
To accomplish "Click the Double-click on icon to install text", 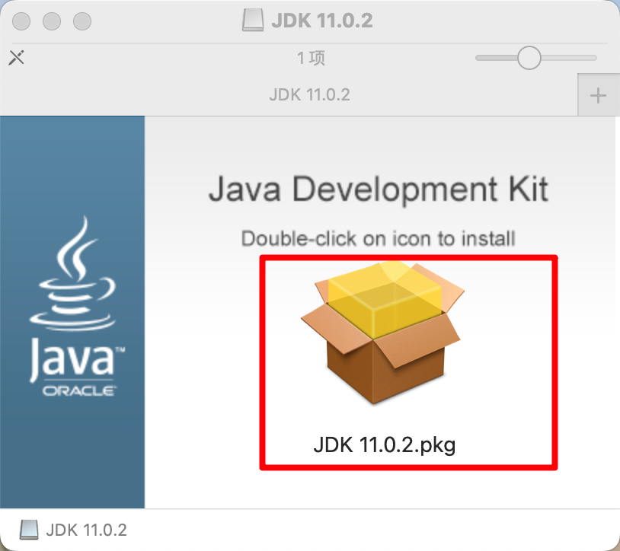I will click(379, 238).
